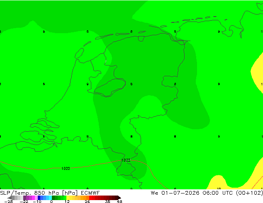263x203 pixels.
Task: Pick the cyan swatch in the color scale
Action: (x=50, y=198)
